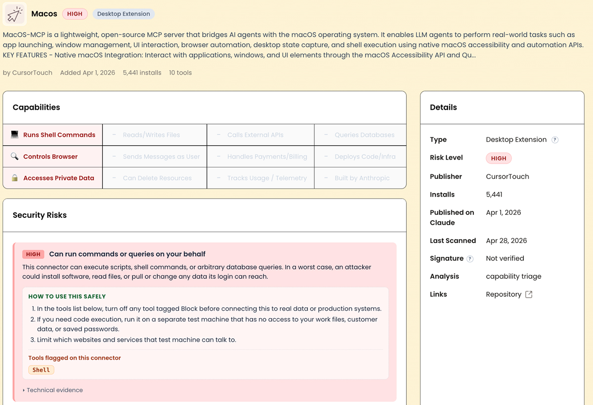
Task: Click the external link icon beside Repository
Action: coord(529,294)
